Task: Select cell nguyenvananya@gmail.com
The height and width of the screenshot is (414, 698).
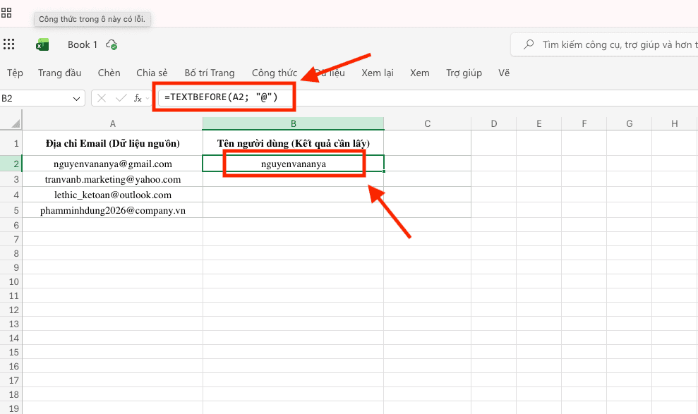Action: (x=113, y=164)
